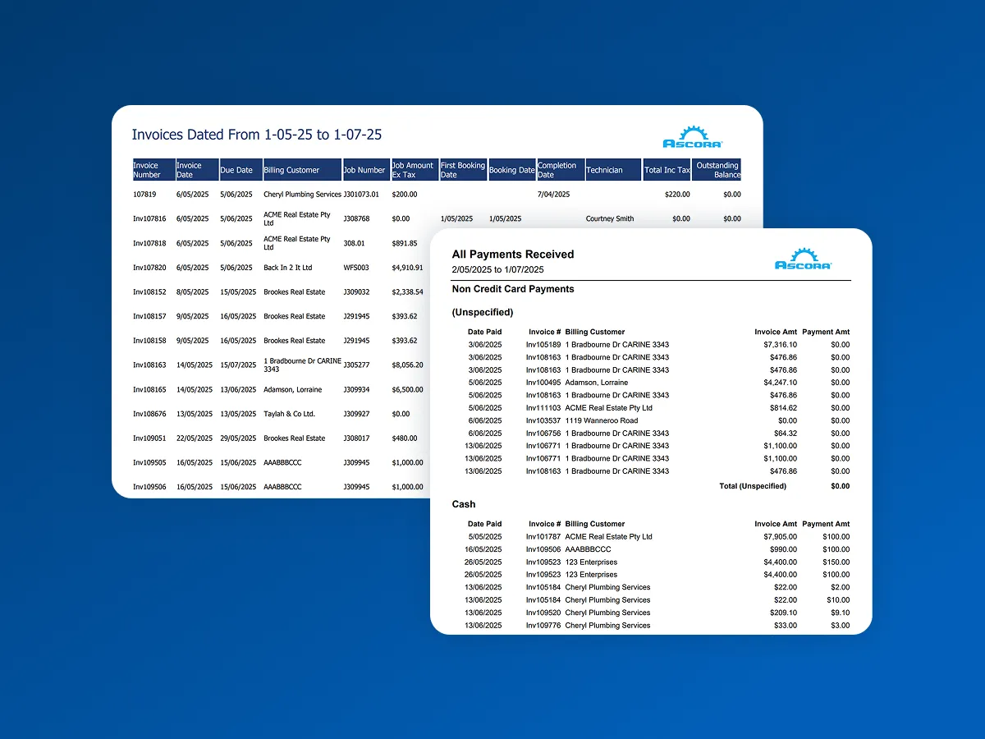
Task: Click Inv101787 in the Cash section
Action: 543,537
